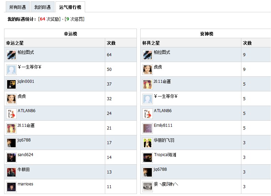Switch to the 我的际遇 tab

(x=43, y=7)
